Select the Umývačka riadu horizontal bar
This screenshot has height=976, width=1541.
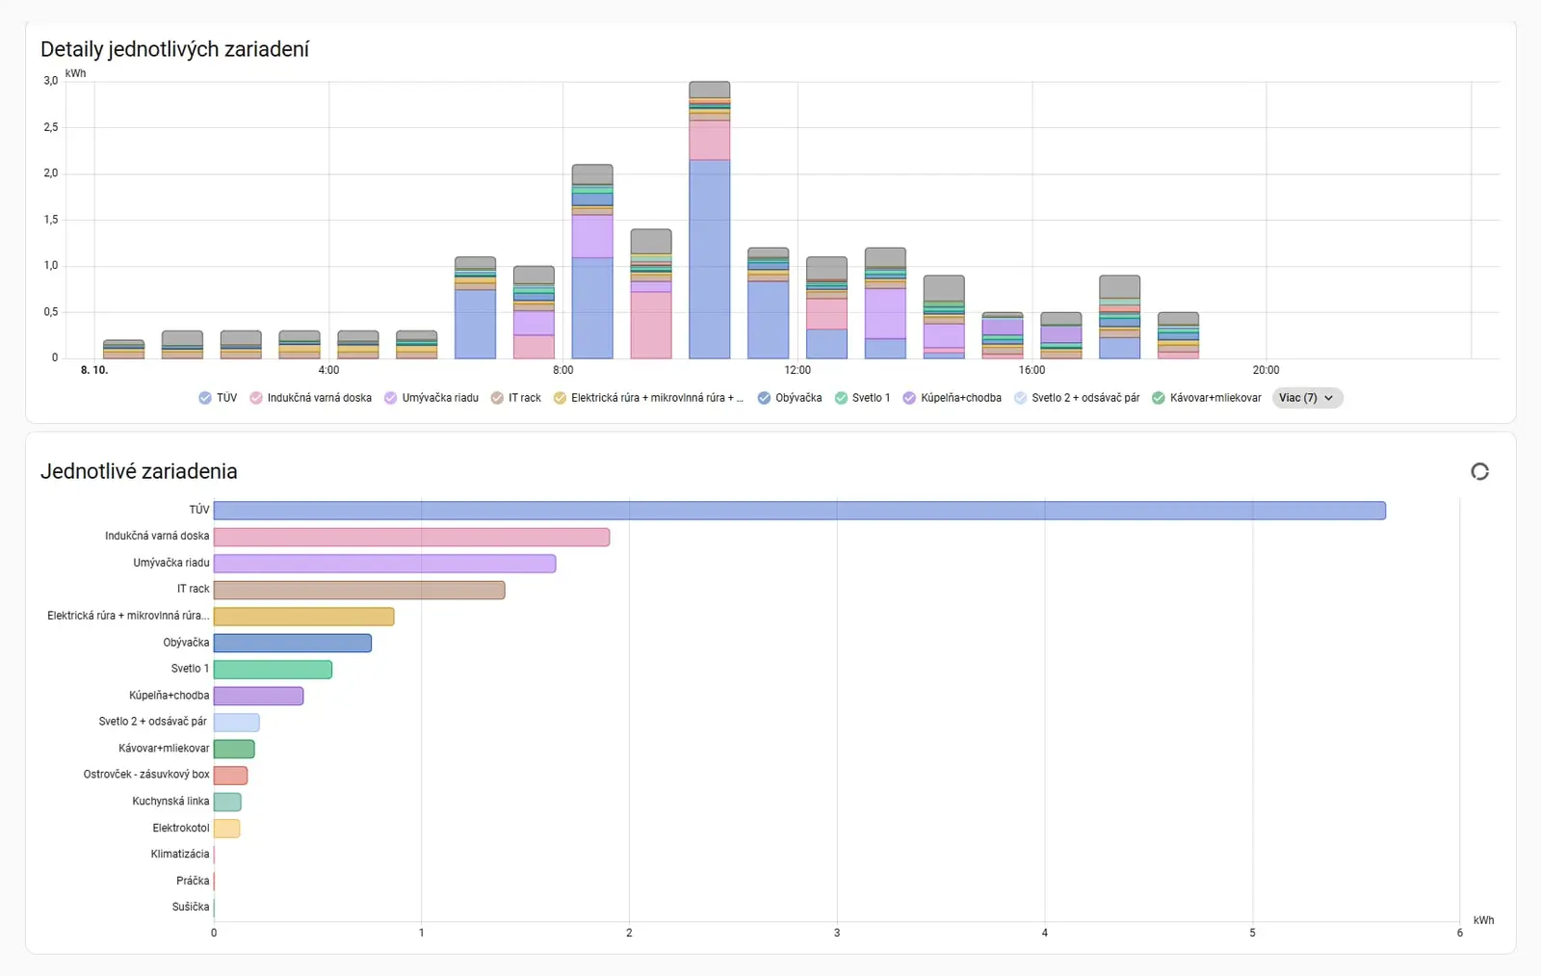[x=384, y=564]
